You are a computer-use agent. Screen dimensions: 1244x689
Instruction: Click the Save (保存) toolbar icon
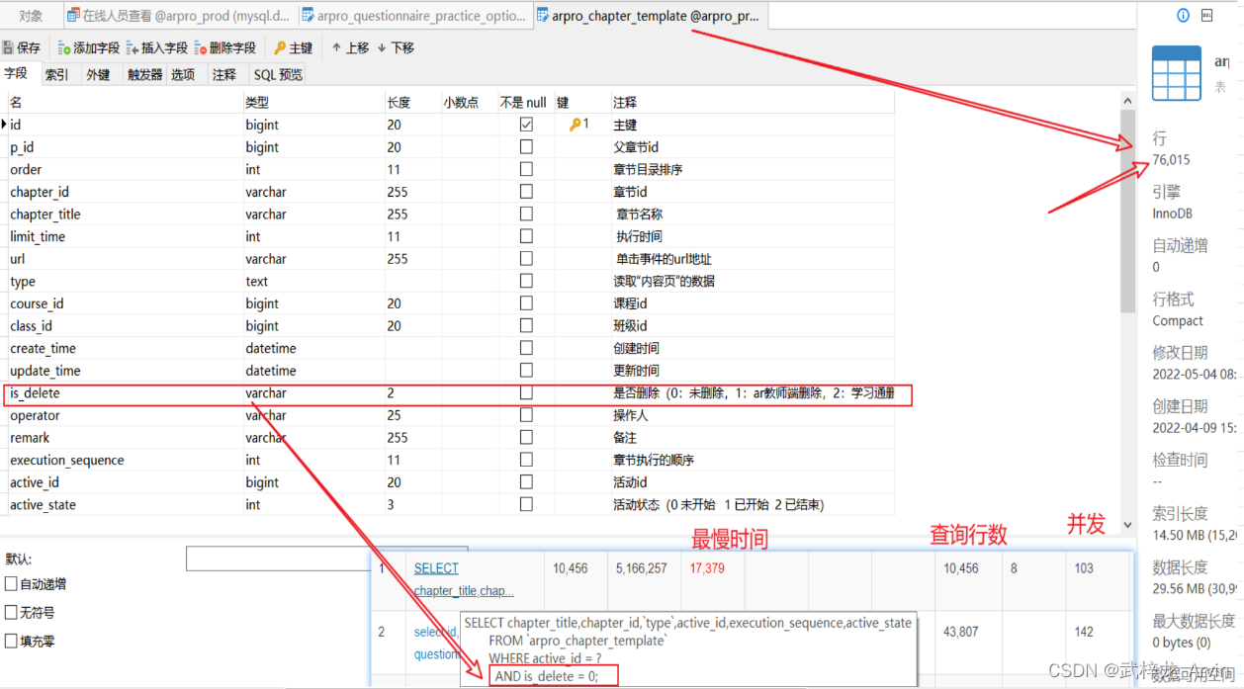pyautogui.click(x=9, y=47)
